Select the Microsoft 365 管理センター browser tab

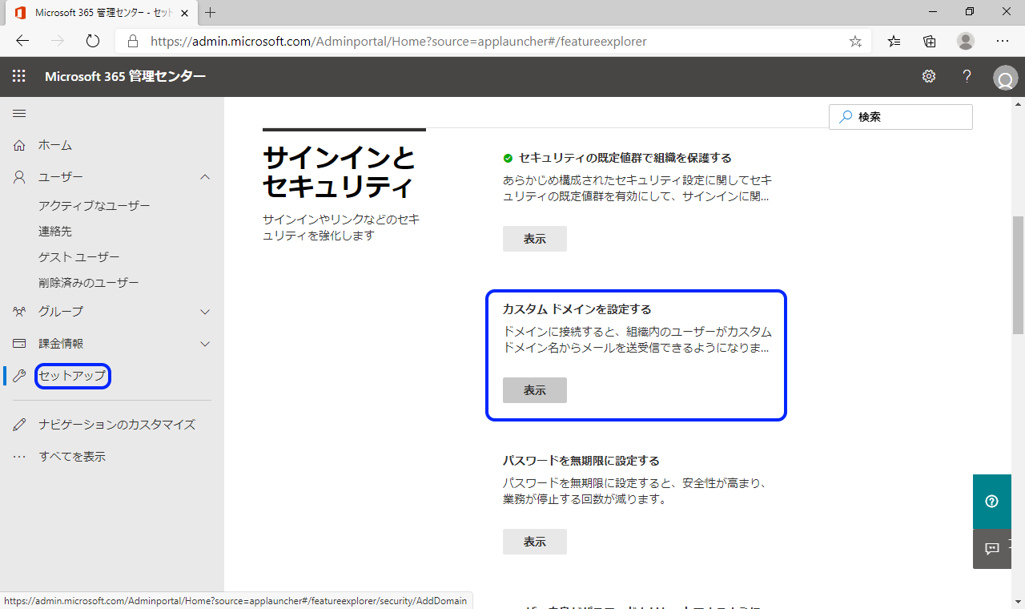[x=101, y=13]
